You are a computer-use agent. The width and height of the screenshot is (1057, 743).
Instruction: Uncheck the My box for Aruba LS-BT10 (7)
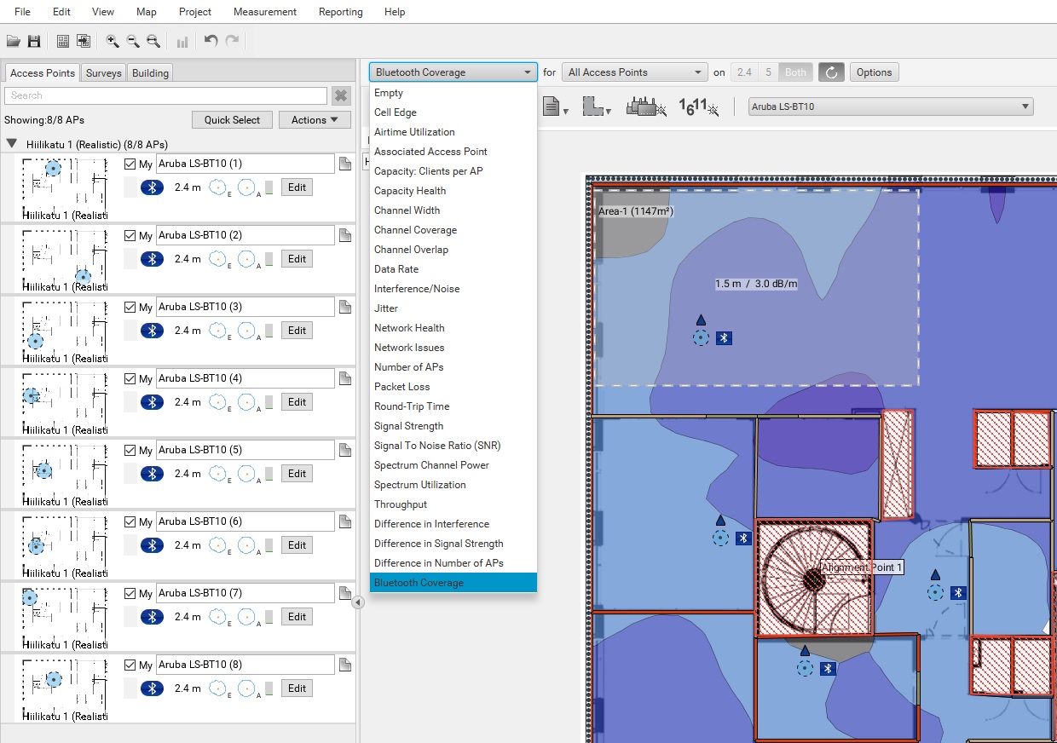(130, 593)
